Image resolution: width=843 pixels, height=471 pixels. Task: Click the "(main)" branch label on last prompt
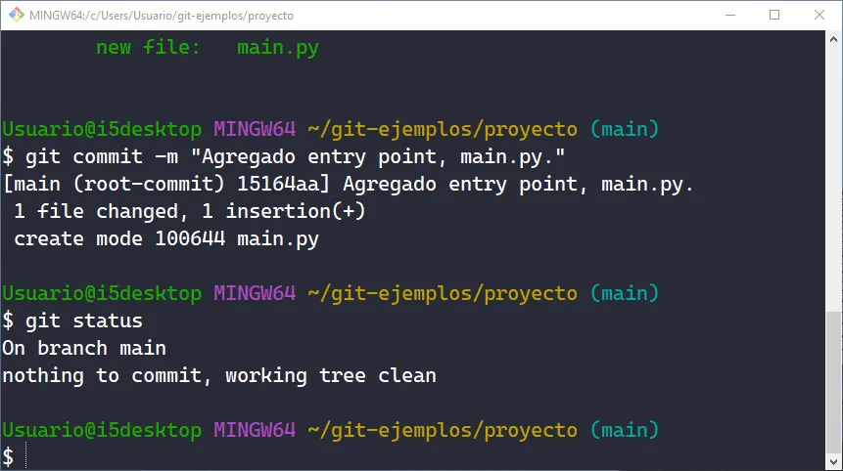click(625, 430)
